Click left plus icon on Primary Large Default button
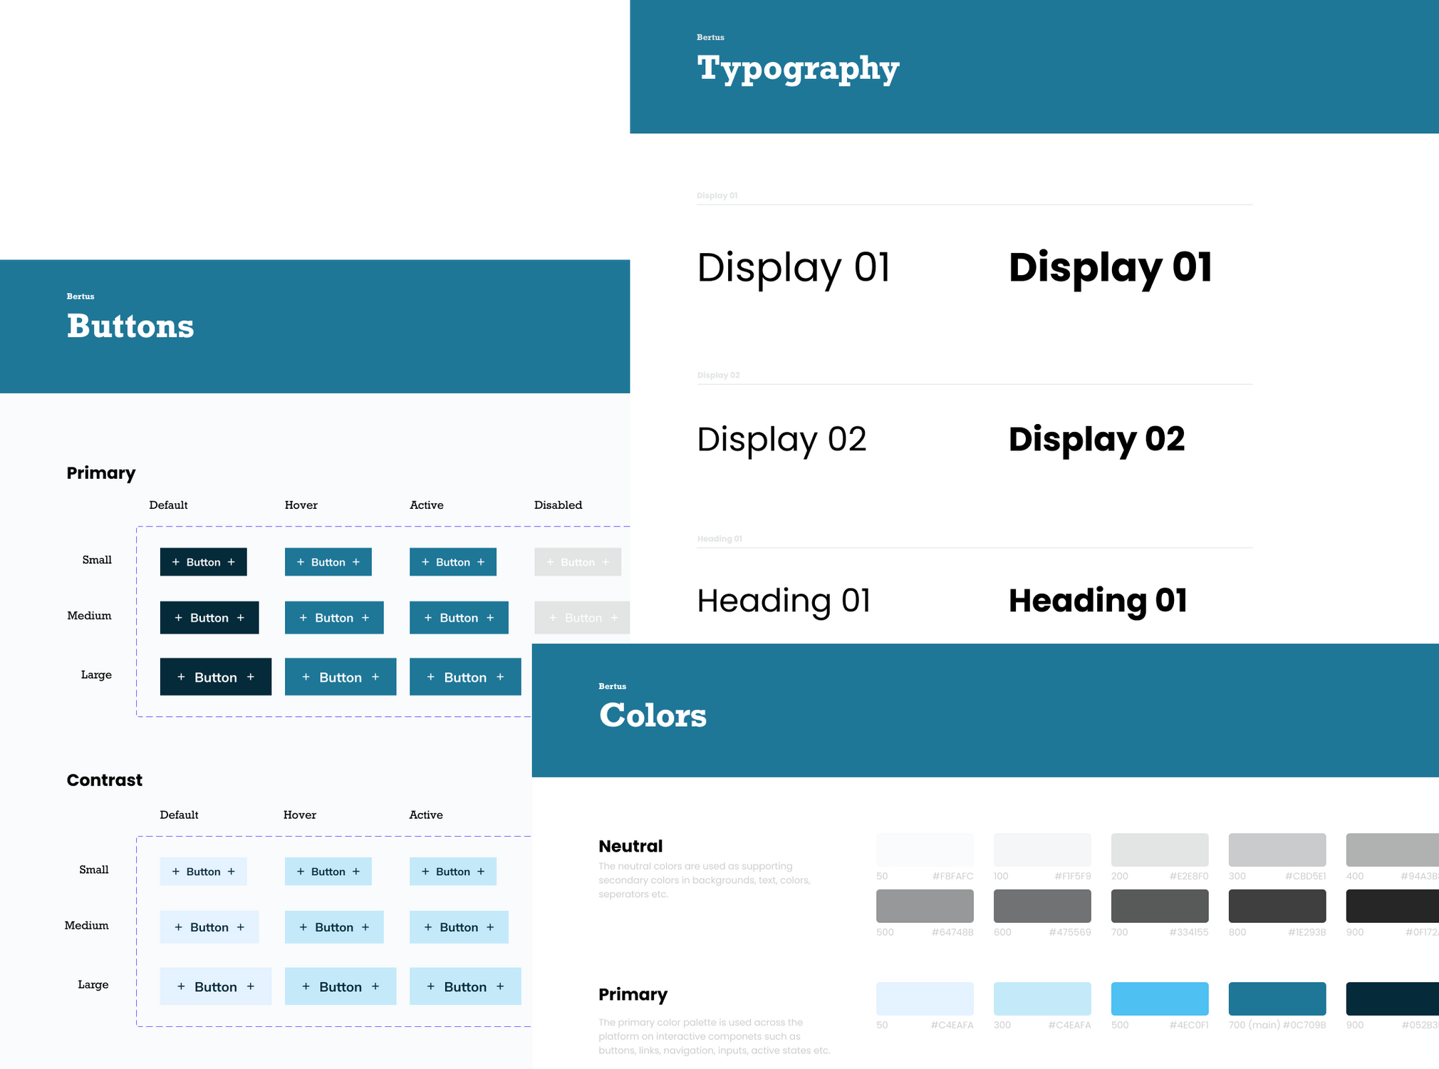 tap(181, 677)
